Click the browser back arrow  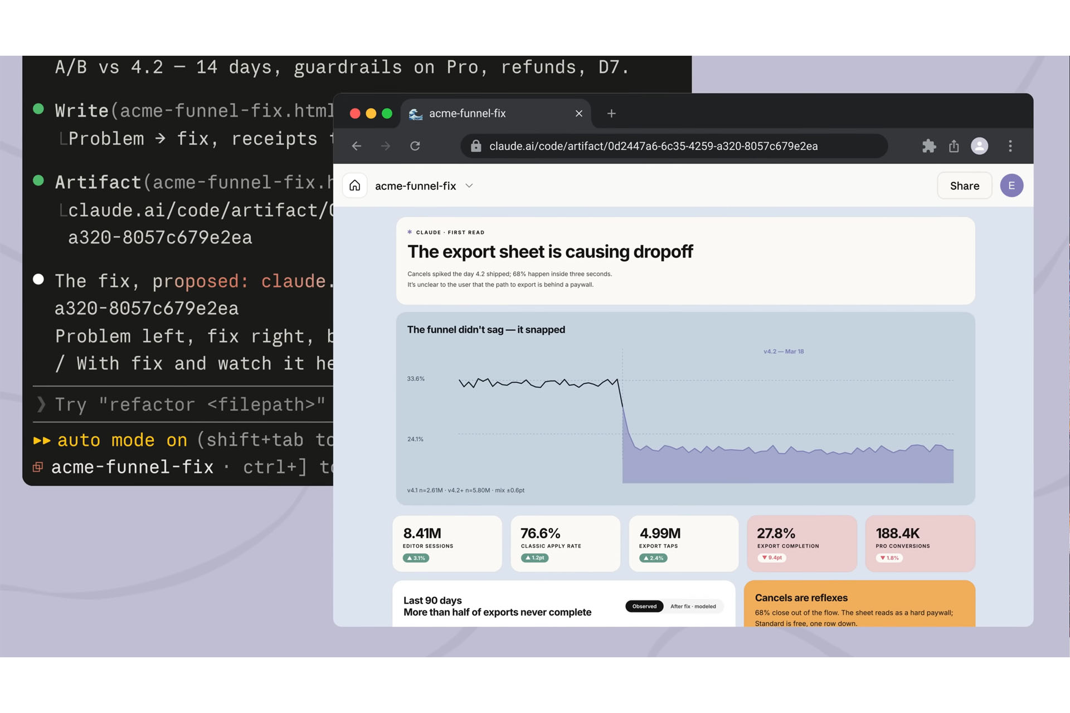tap(357, 146)
